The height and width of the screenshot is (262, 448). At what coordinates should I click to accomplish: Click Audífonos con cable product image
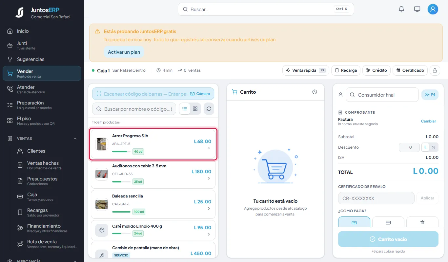[102, 174]
